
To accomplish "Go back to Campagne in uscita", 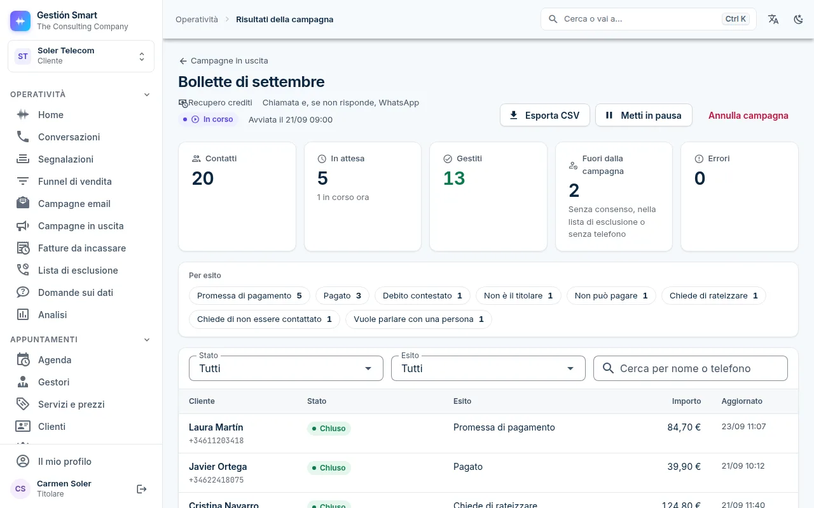I will click(x=223, y=61).
